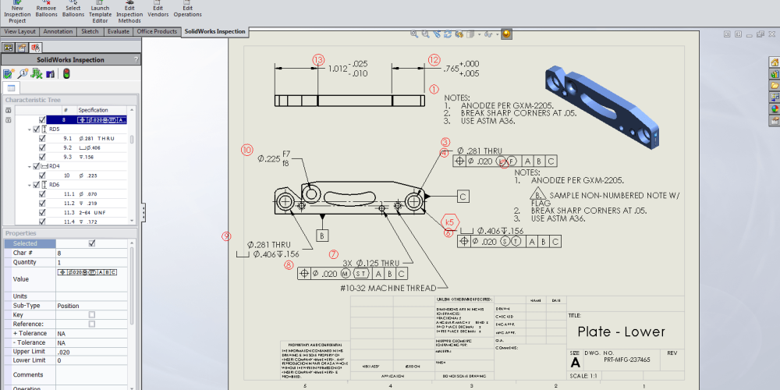Click the traffic light icon in Inspection panel
This screenshot has width=780, height=390.
(66, 74)
